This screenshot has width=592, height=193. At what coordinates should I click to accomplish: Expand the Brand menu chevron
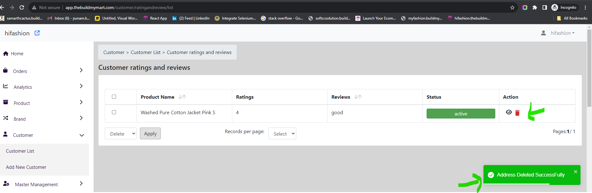(81, 118)
